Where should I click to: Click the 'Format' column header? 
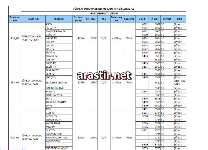[167, 19]
